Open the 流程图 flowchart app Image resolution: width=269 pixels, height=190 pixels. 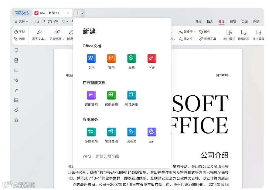click(x=131, y=135)
